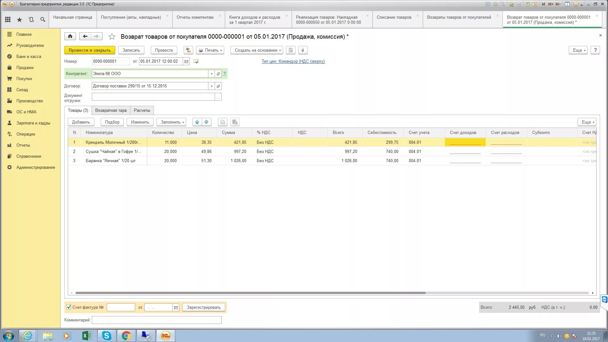Click the horizontal table scrollbar
The width and height of the screenshot is (608, 342).
[x=250, y=293]
